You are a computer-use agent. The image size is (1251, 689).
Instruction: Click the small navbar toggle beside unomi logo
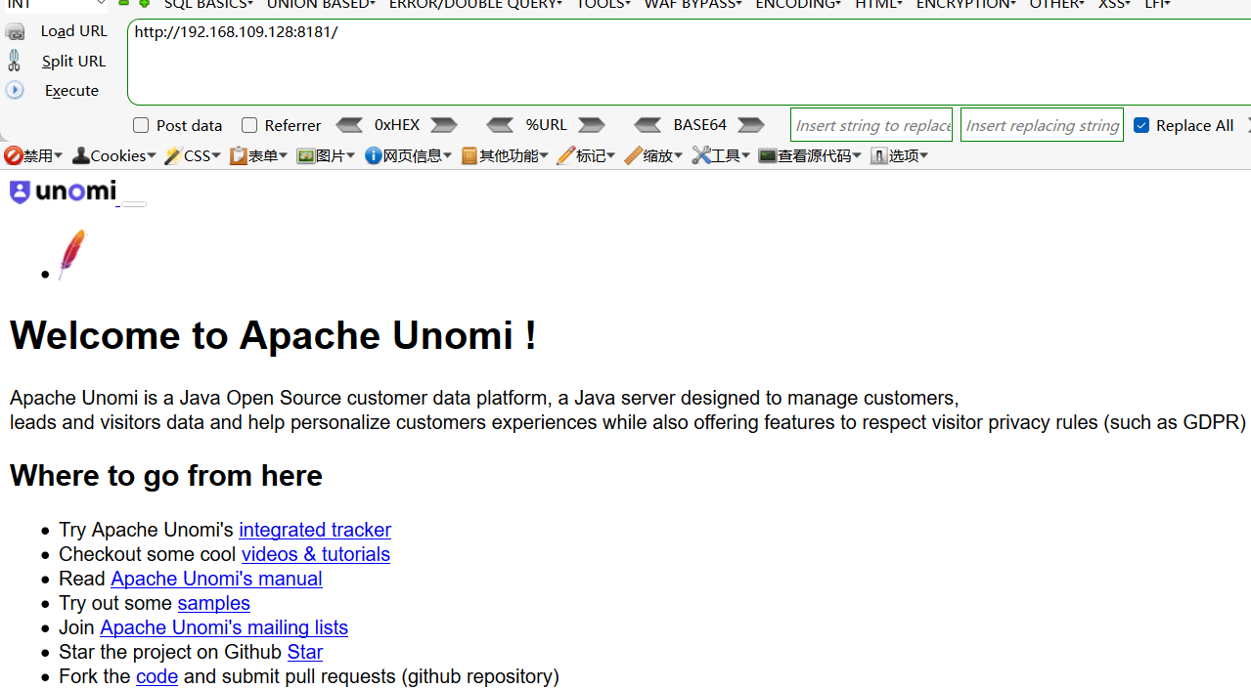coord(134,204)
